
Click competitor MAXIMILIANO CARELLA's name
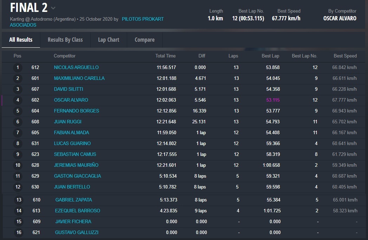point(79,78)
